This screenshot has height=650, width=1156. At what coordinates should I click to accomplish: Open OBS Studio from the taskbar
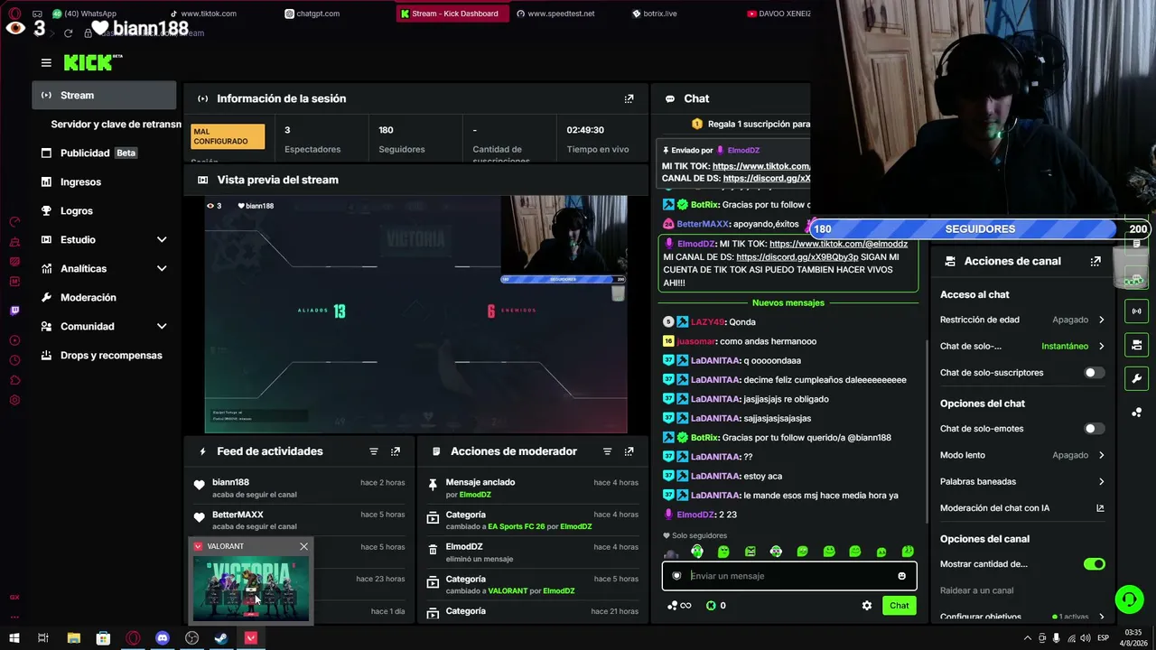click(x=191, y=638)
